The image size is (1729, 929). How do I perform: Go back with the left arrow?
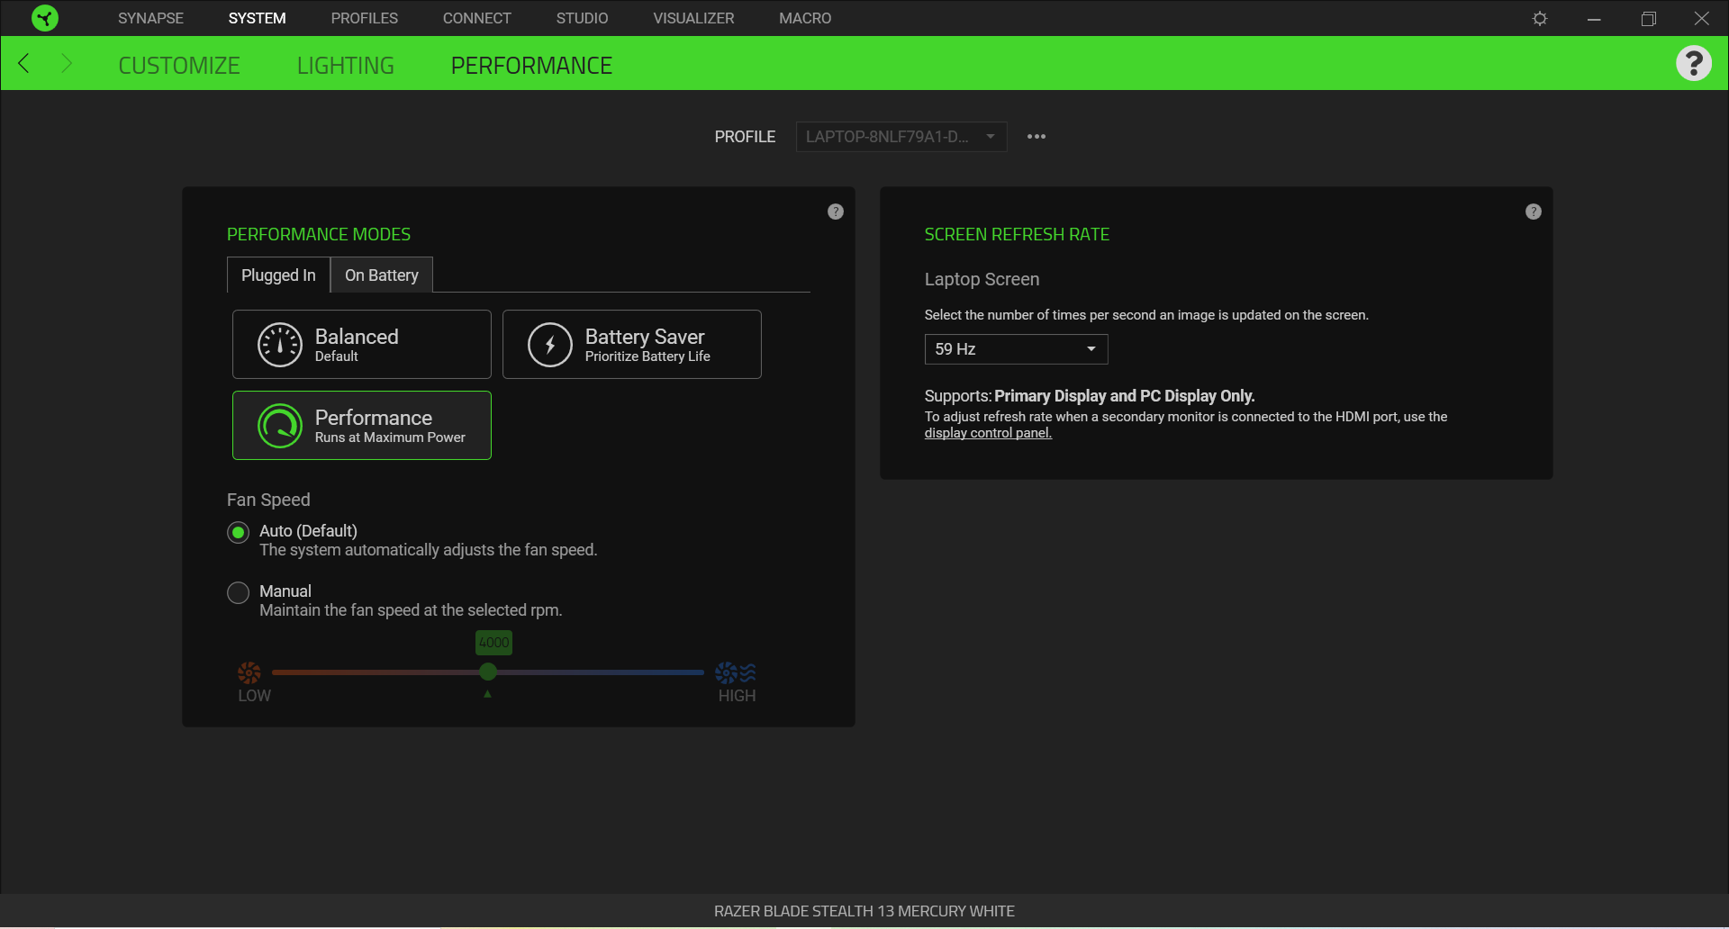[x=24, y=63]
